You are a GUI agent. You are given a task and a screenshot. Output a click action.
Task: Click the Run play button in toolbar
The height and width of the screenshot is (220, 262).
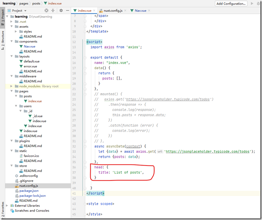coord(252,3)
